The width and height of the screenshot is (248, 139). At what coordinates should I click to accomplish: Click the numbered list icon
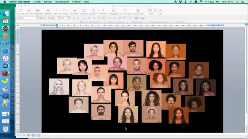pos(109,18)
